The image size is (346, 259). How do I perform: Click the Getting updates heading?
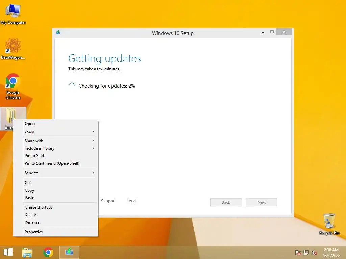pos(105,59)
